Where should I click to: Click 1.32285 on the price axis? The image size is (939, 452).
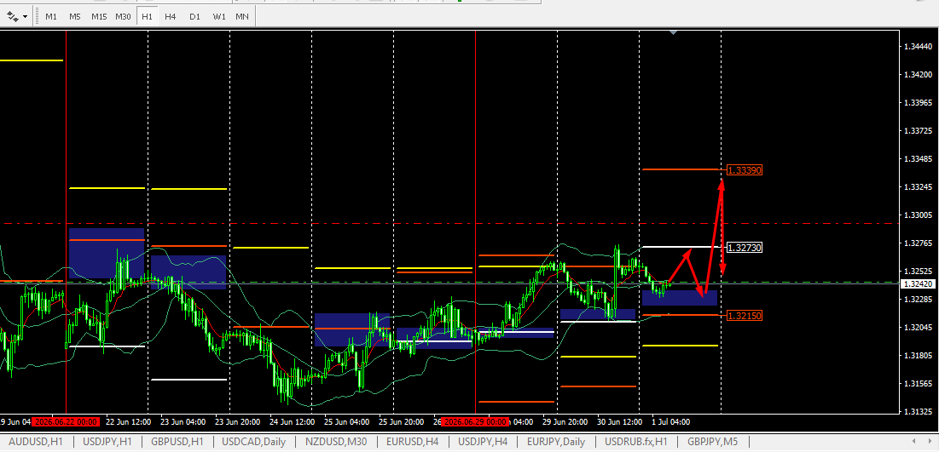tap(918, 299)
